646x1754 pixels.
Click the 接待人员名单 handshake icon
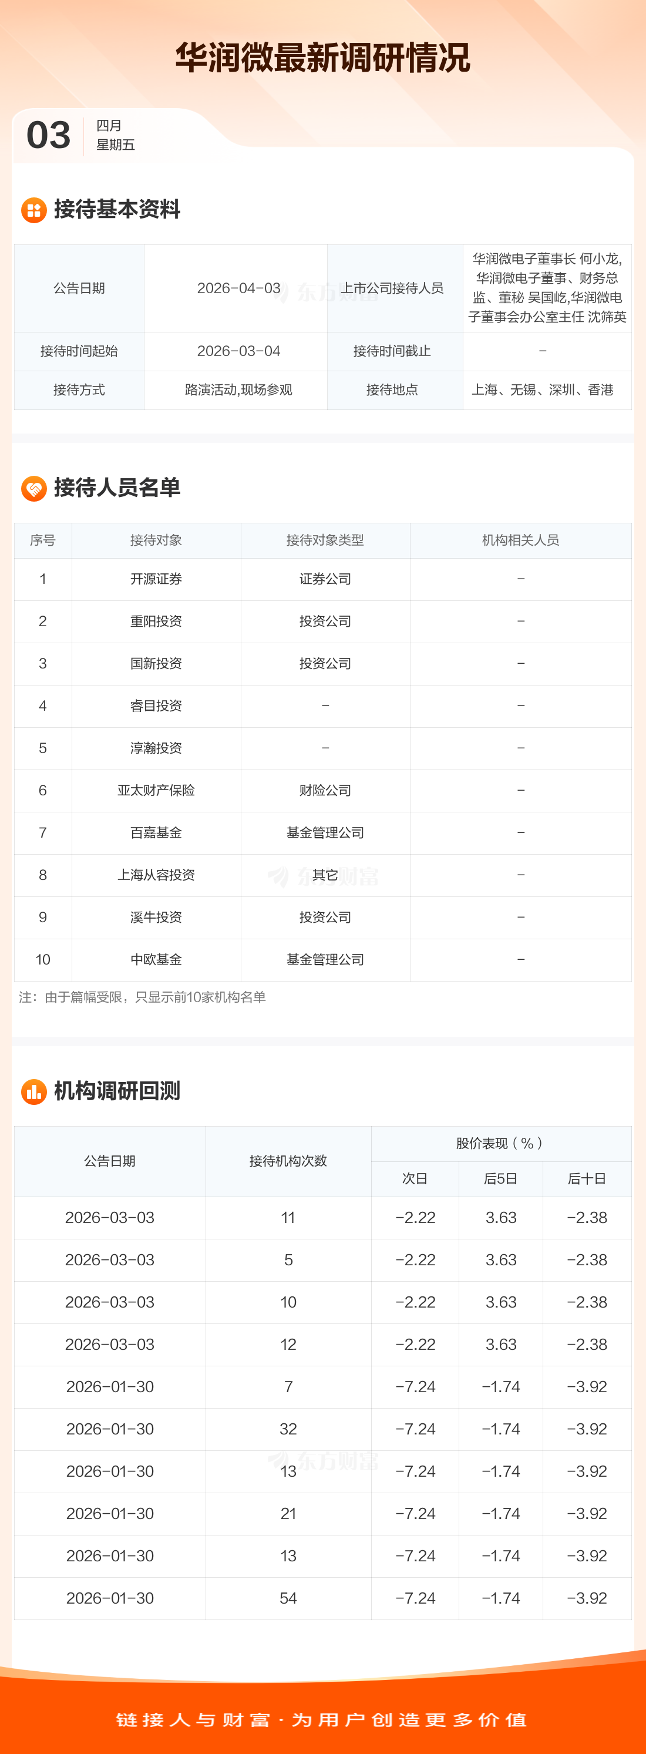click(34, 488)
